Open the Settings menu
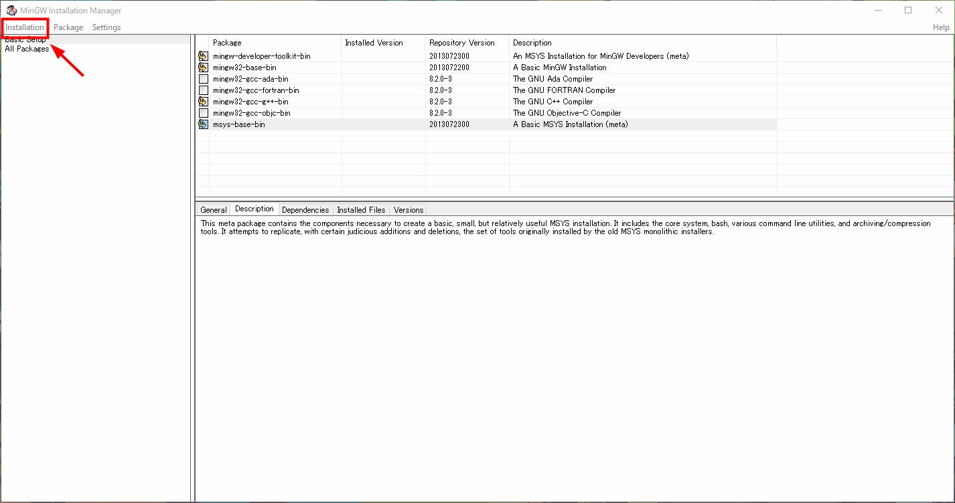955x503 pixels. (106, 27)
